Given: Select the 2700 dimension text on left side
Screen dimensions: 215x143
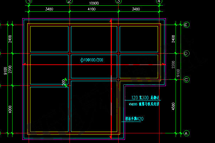Looking at the screenshot, I should (10, 69).
